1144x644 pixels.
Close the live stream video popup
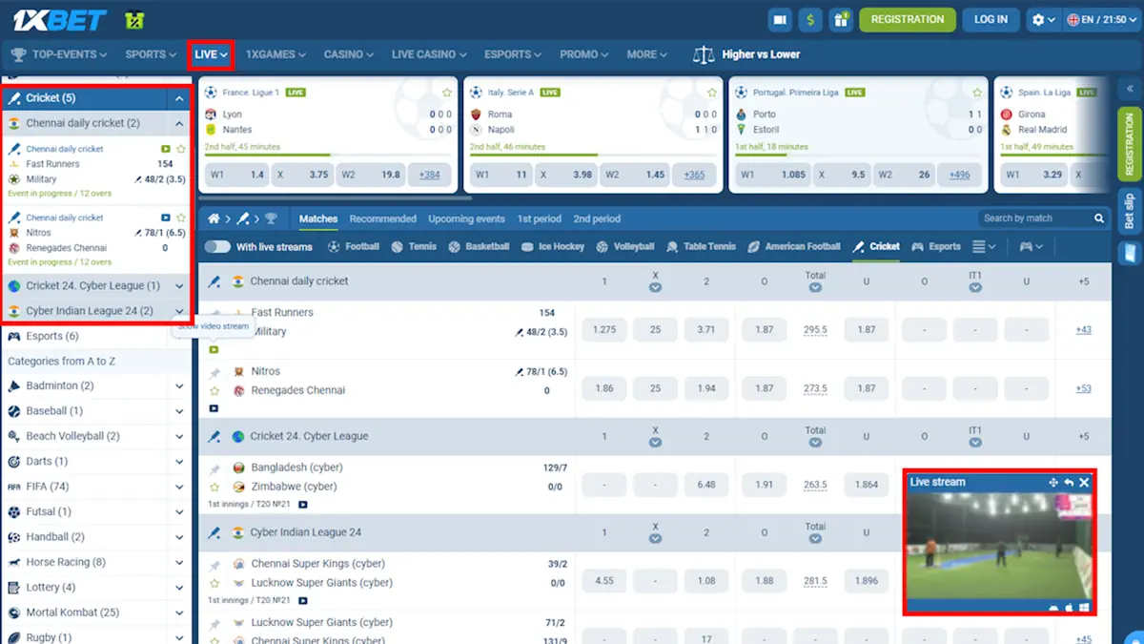pyautogui.click(x=1084, y=482)
